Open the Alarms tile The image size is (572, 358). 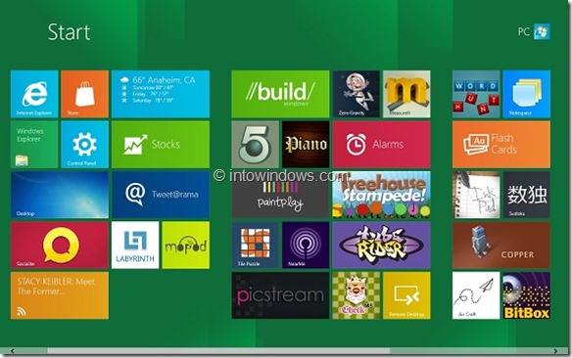(381, 145)
